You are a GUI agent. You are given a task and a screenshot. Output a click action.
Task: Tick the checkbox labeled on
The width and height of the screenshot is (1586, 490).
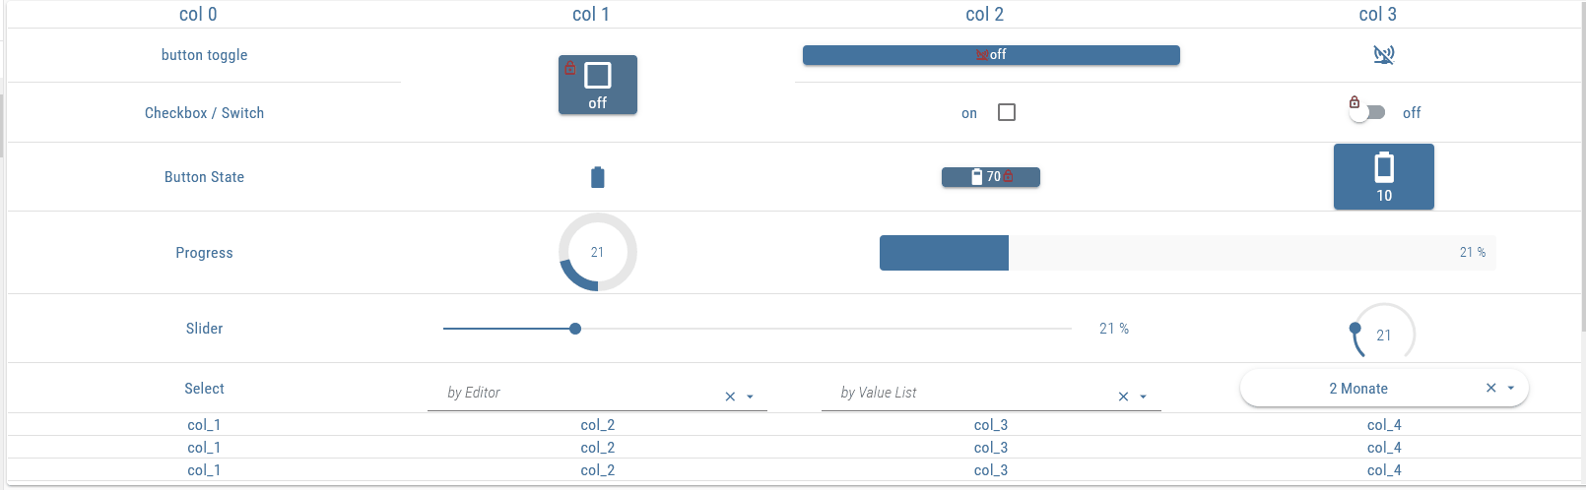[x=1007, y=112]
